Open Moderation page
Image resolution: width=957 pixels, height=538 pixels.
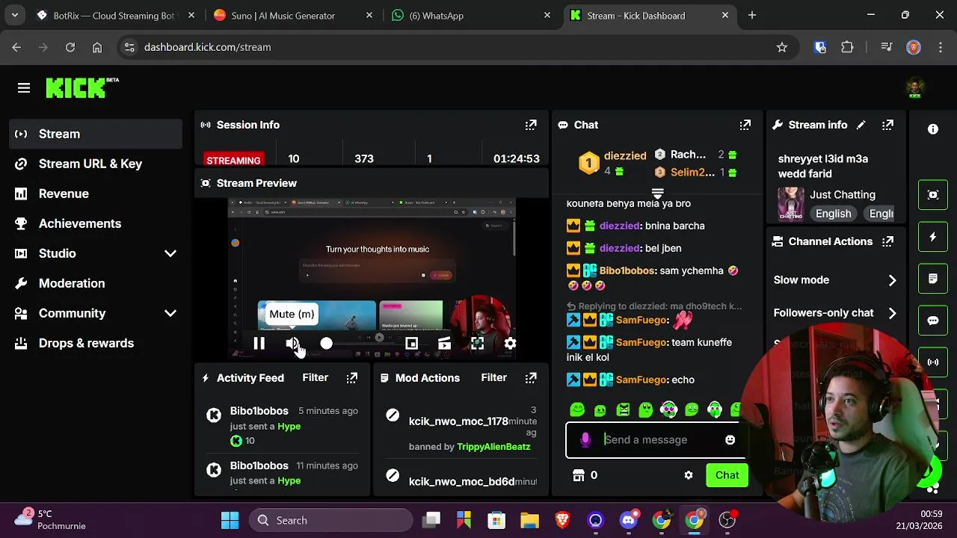click(x=96, y=283)
